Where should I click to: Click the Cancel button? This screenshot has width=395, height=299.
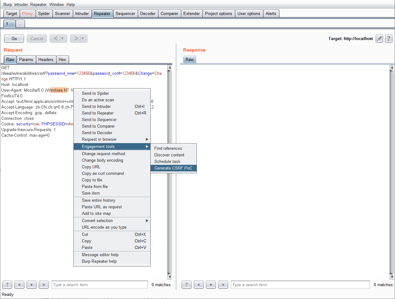coord(37,38)
